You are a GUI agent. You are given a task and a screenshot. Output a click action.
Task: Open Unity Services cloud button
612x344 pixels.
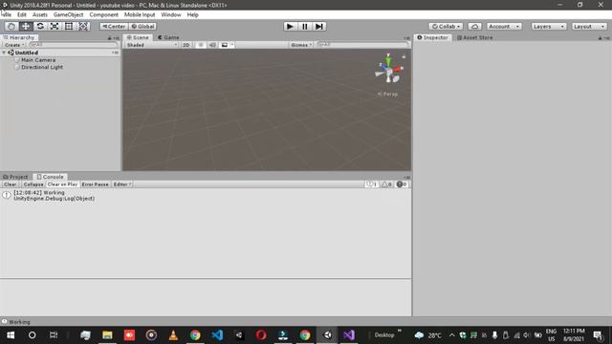tap(474, 26)
